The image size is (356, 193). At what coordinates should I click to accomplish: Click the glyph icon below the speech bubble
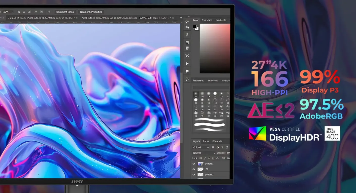(x=187, y=79)
